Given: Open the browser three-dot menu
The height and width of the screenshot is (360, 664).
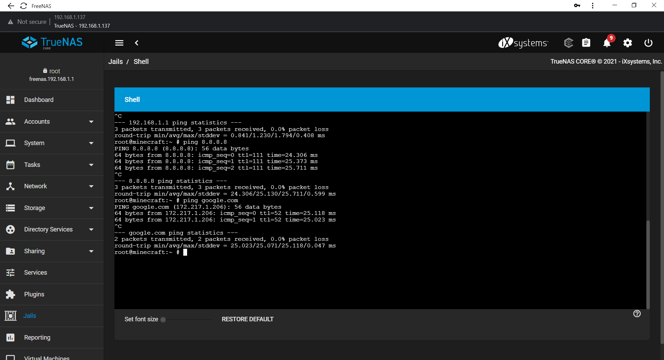Looking at the screenshot, I should point(593,6).
